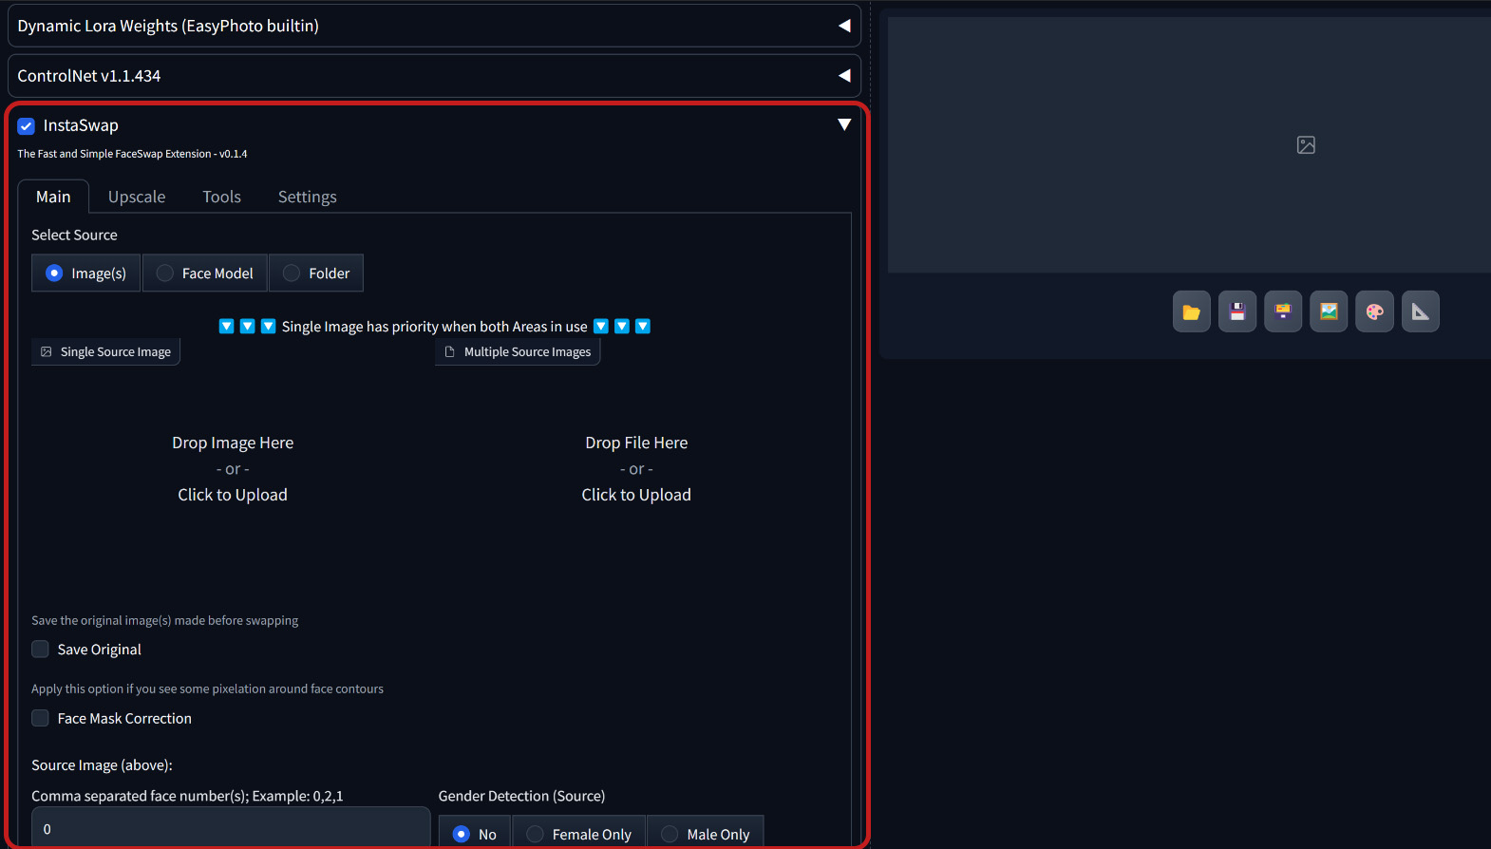Click 'Comma separated face number(s)' label
Image resolution: width=1491 pixels, height=849 pixels.
point(187,796)
